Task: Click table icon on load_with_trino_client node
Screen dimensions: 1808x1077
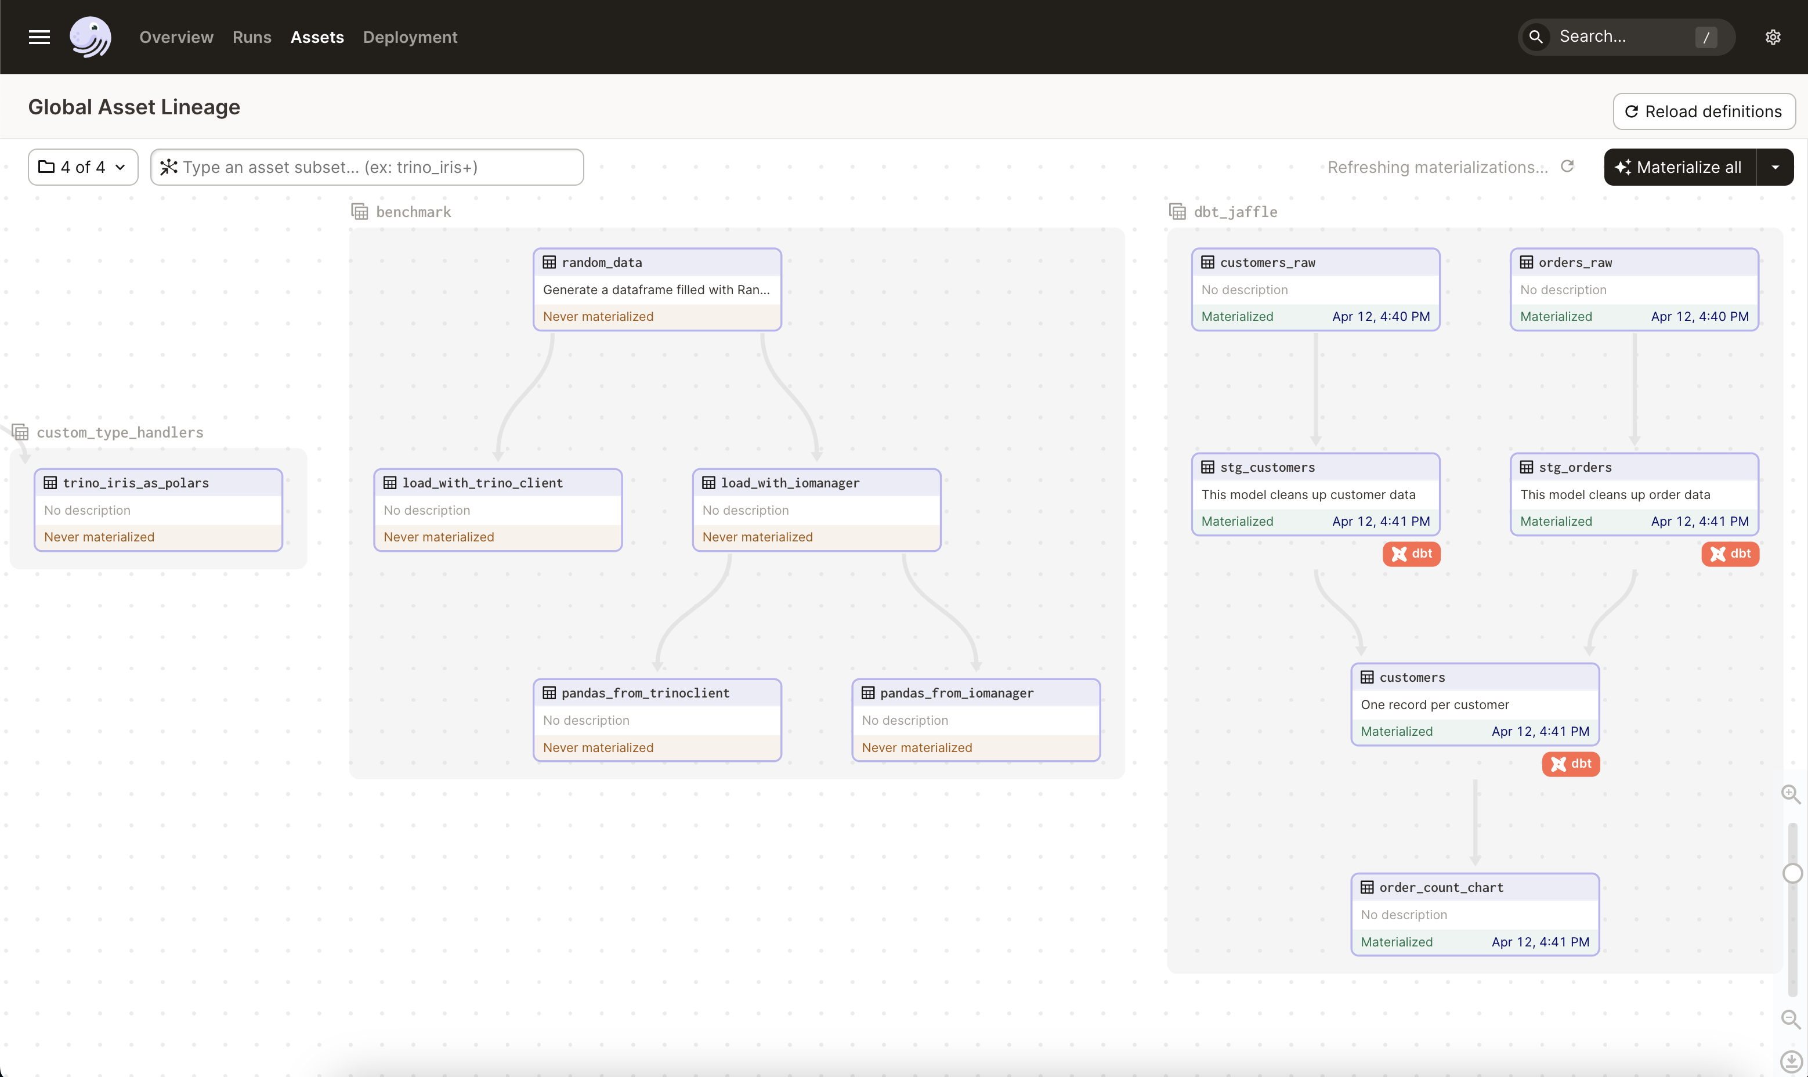Action: (390, 483)
